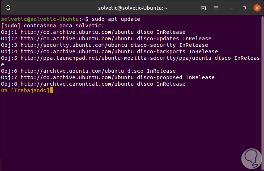Open a new terminal tab
264x171 pixels.
click(204, 8)
